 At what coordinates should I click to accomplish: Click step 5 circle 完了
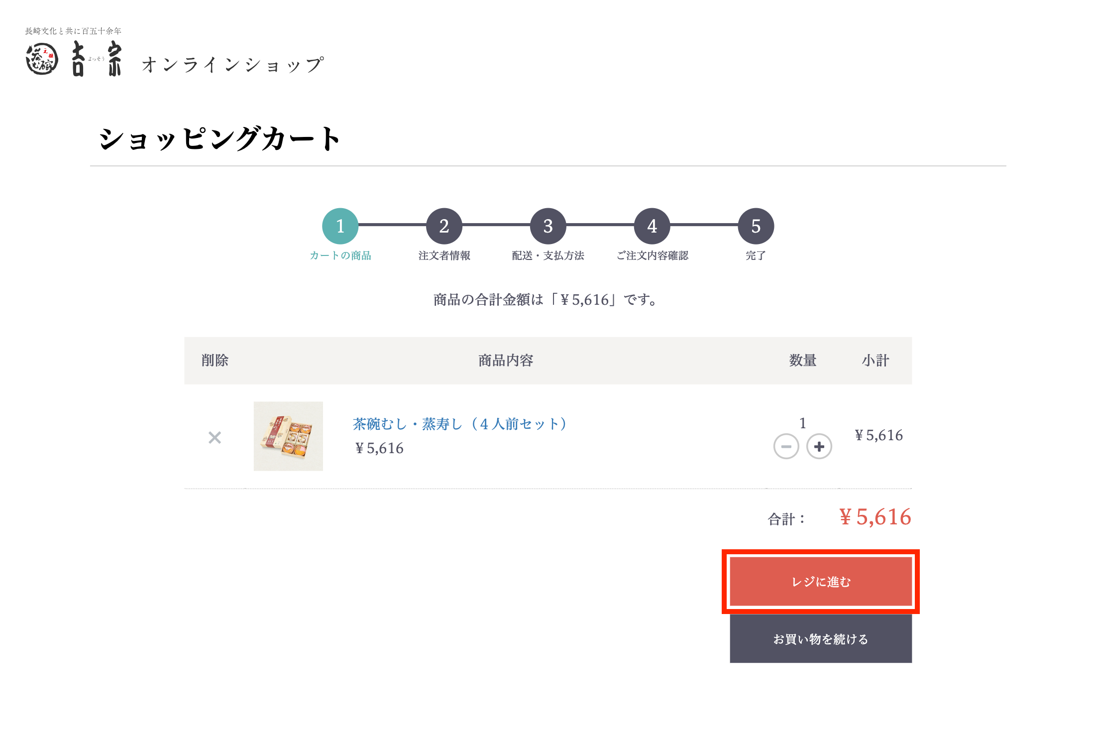coord(756,226)
